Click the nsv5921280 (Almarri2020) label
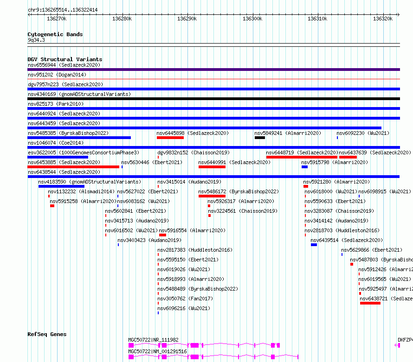Image resolution: width=413 pixels, height=362 pixels. click(336, 182)
